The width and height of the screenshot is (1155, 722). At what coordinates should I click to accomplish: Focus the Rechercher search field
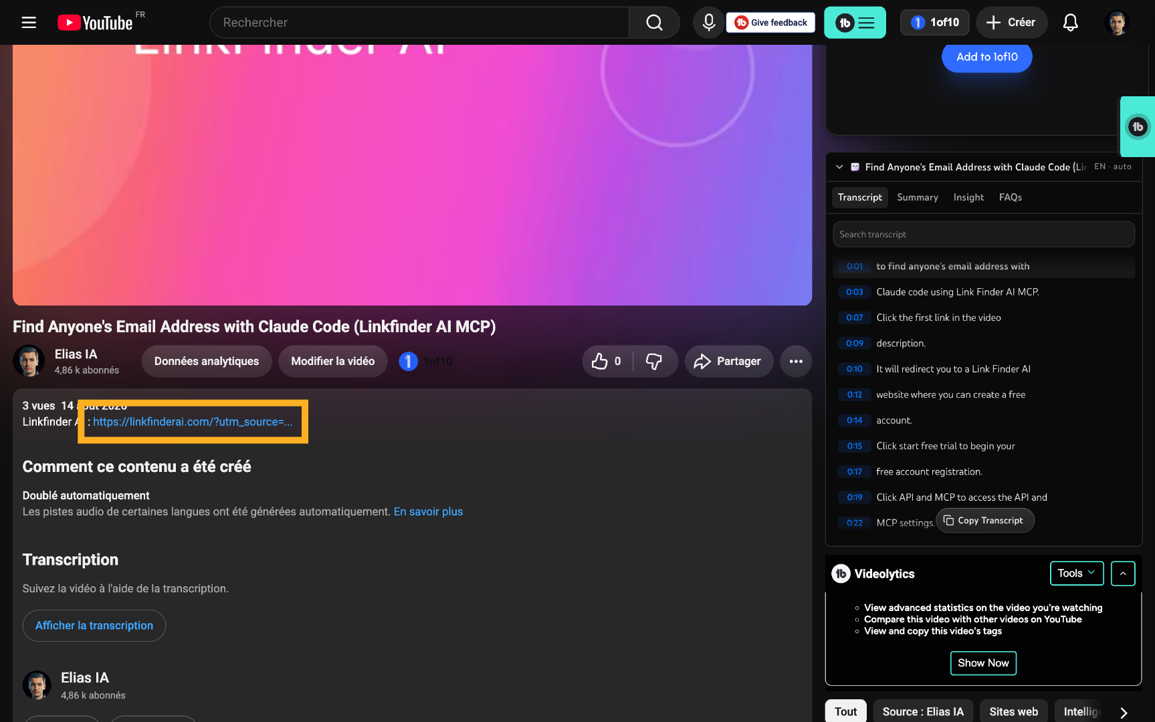419,23
